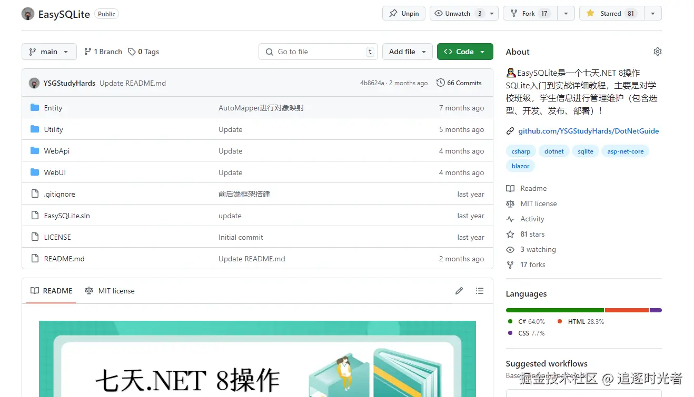Switch to the MIT license tab
The height and width of the screenshot is (397, 694).
click(x=110, y=291)
